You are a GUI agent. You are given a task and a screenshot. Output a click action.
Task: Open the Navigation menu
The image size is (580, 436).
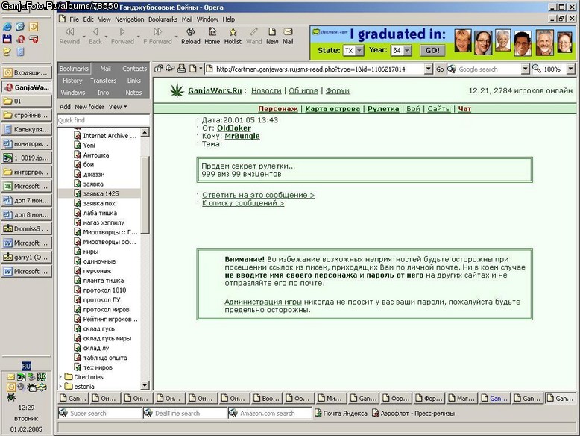[129, 19]
